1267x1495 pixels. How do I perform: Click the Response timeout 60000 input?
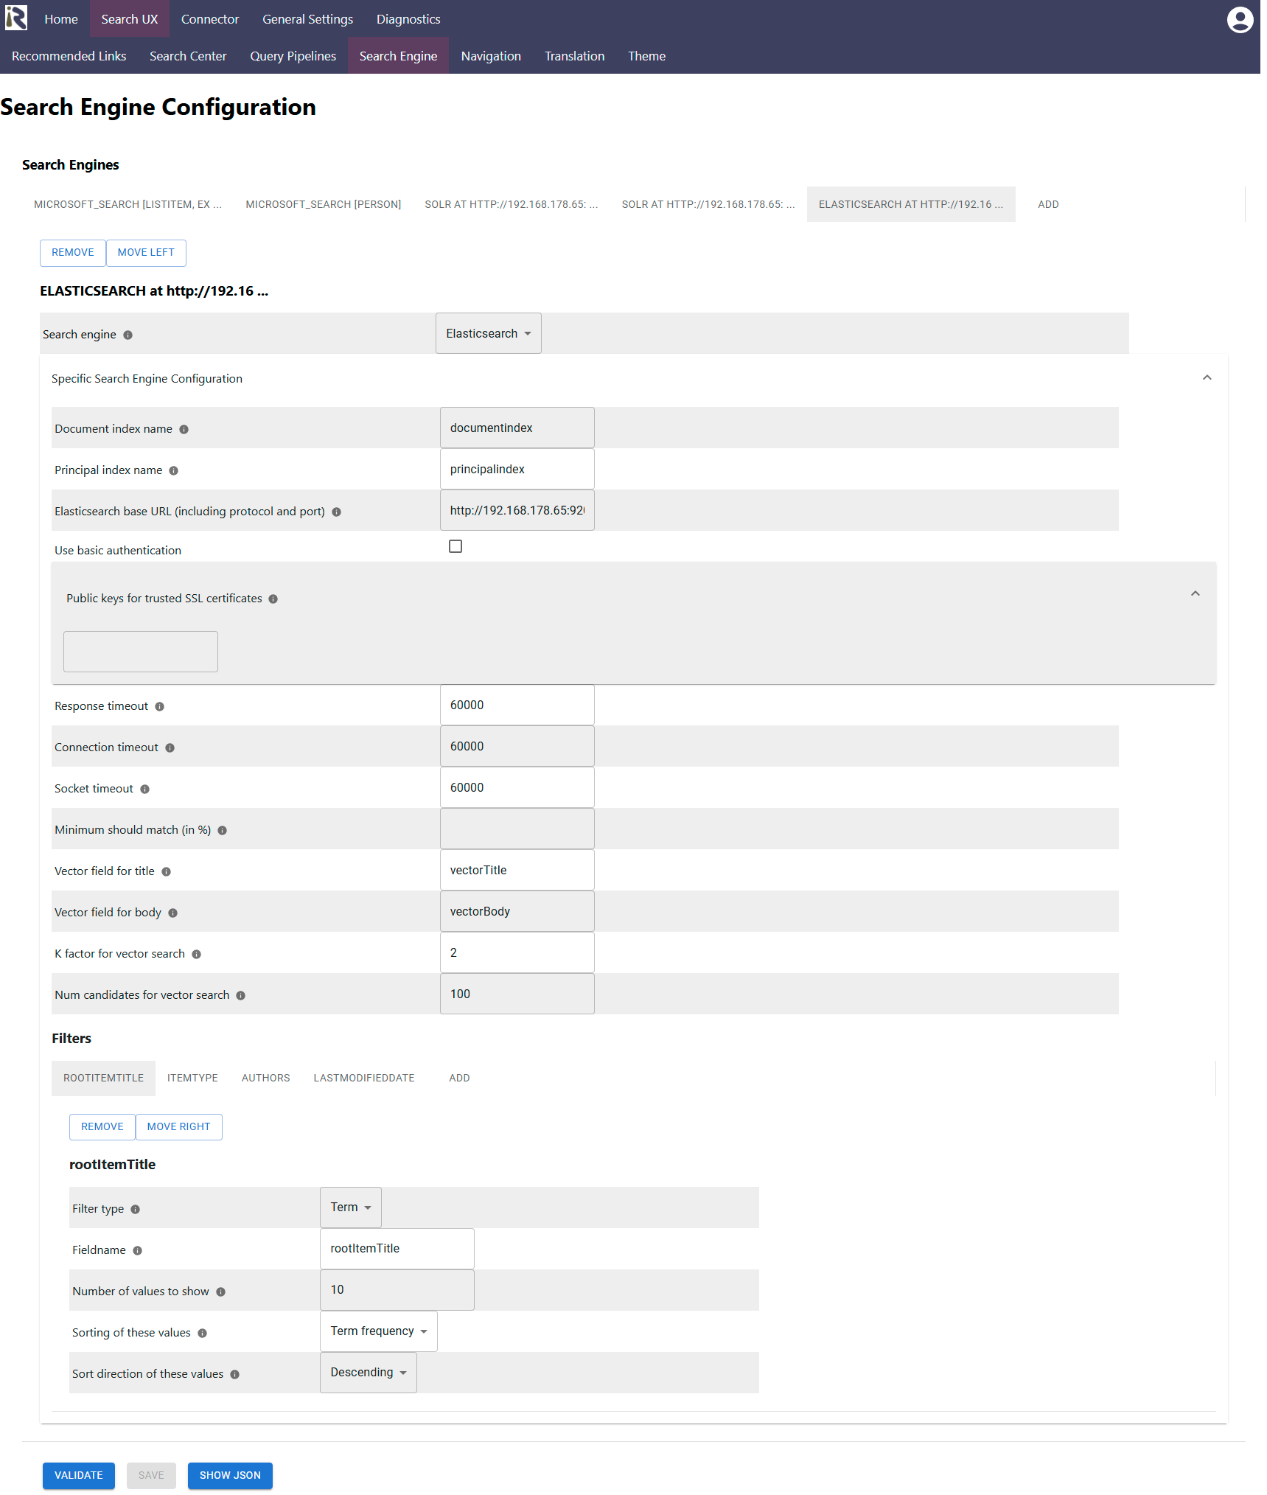517,705
